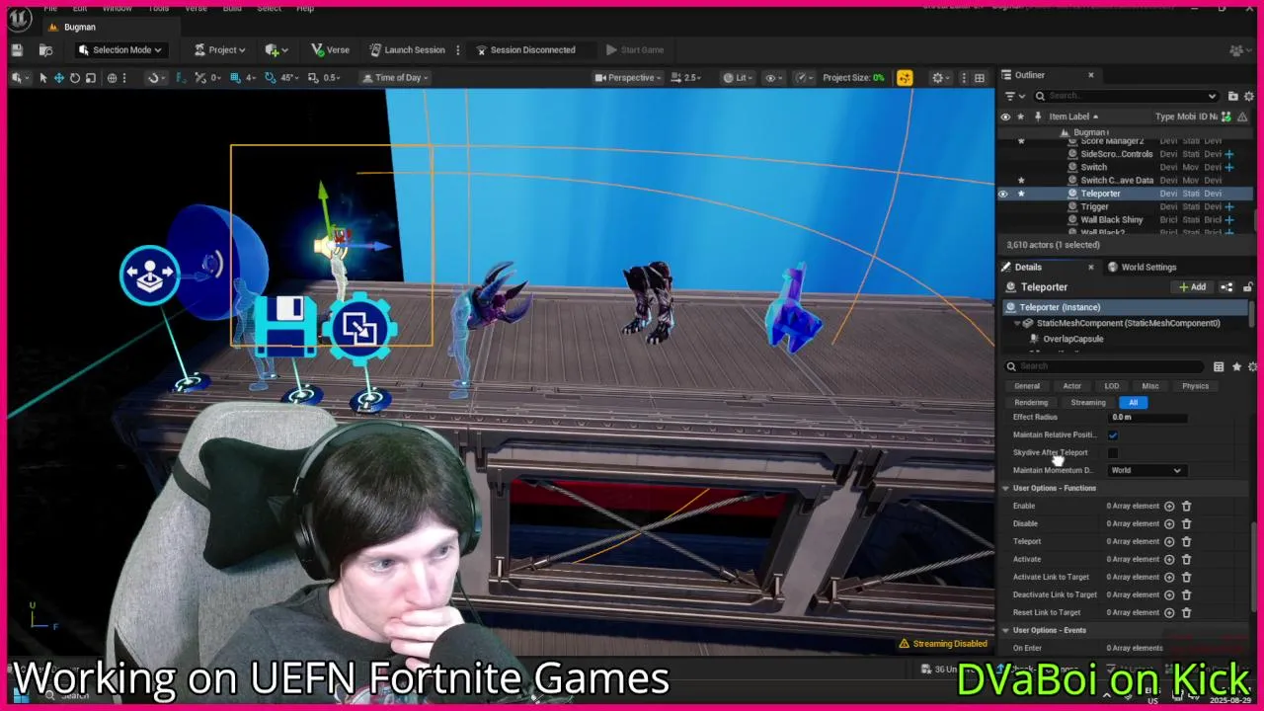Viewport: 1264px width, 711px height.
Task: Select the Translate (move) tool in viewport toolbar
Action: tap(58, 77)
